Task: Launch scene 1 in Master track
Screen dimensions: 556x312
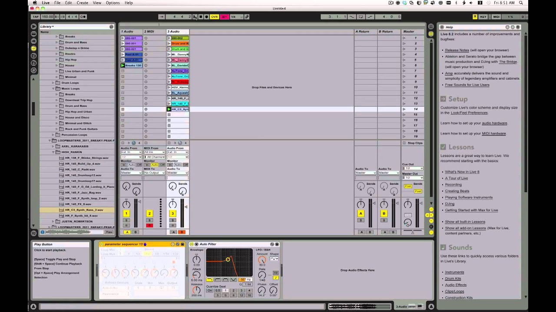Action: pyautogui.click(x=404, y=38)
